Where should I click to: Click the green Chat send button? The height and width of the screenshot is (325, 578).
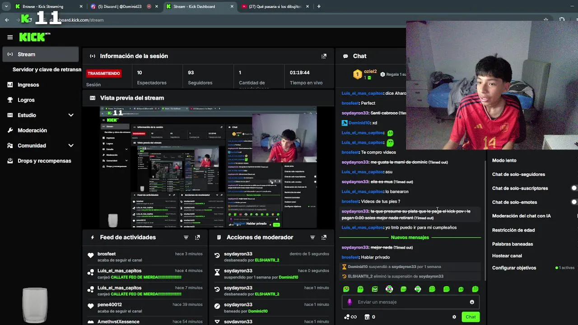pos(471,317)
